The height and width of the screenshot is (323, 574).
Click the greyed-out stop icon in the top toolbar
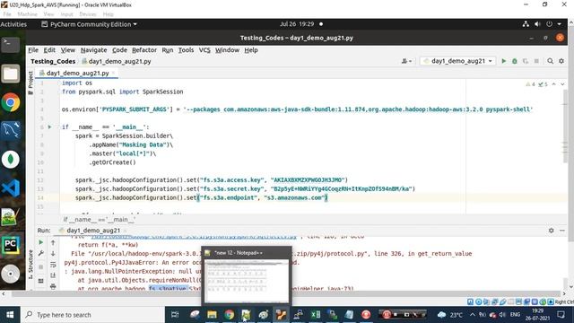click(x=536, y=61)
